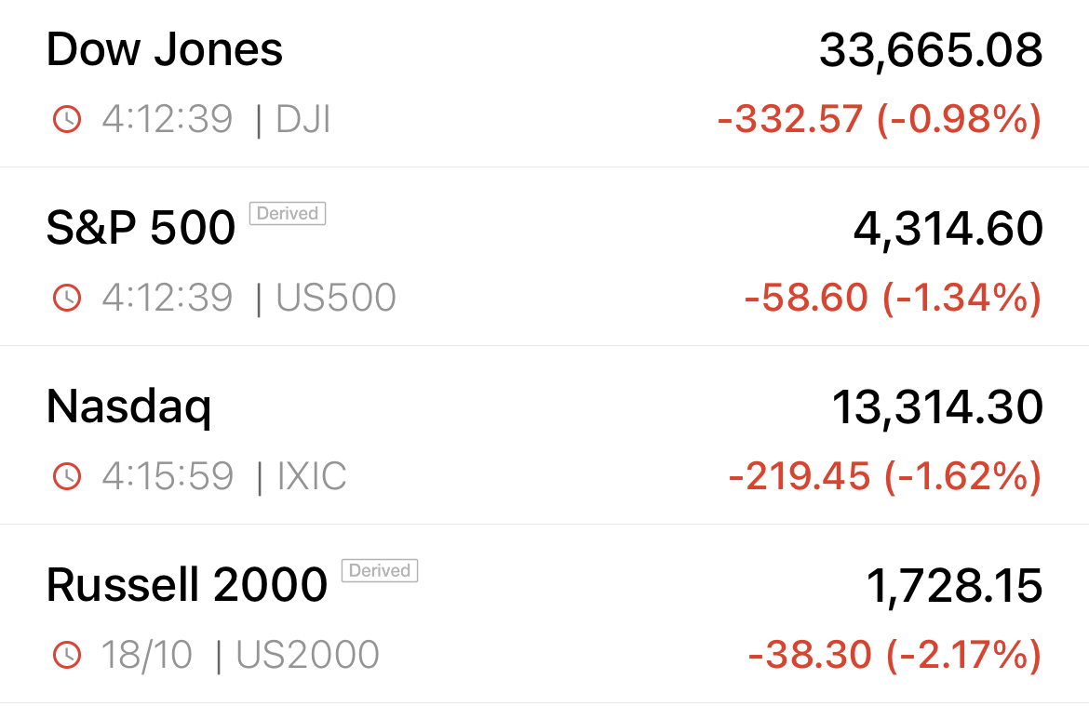Viewport: 1089px width, 719px height.
Task: Click the DJI ticker symbol
Action: pos(302,119)
